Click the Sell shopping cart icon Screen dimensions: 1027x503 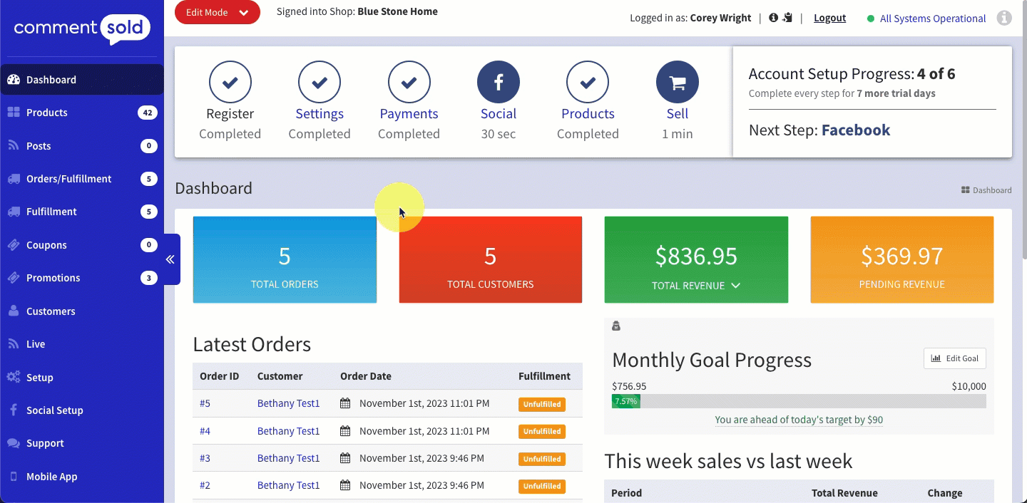[x=677, y=83]
